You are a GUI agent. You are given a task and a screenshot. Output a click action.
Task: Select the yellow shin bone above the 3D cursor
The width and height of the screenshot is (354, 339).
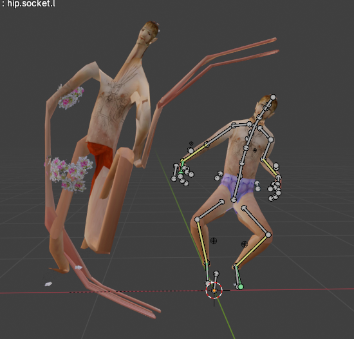click(x=202, y=242)
